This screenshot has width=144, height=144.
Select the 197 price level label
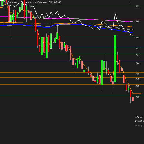(137, 55)
